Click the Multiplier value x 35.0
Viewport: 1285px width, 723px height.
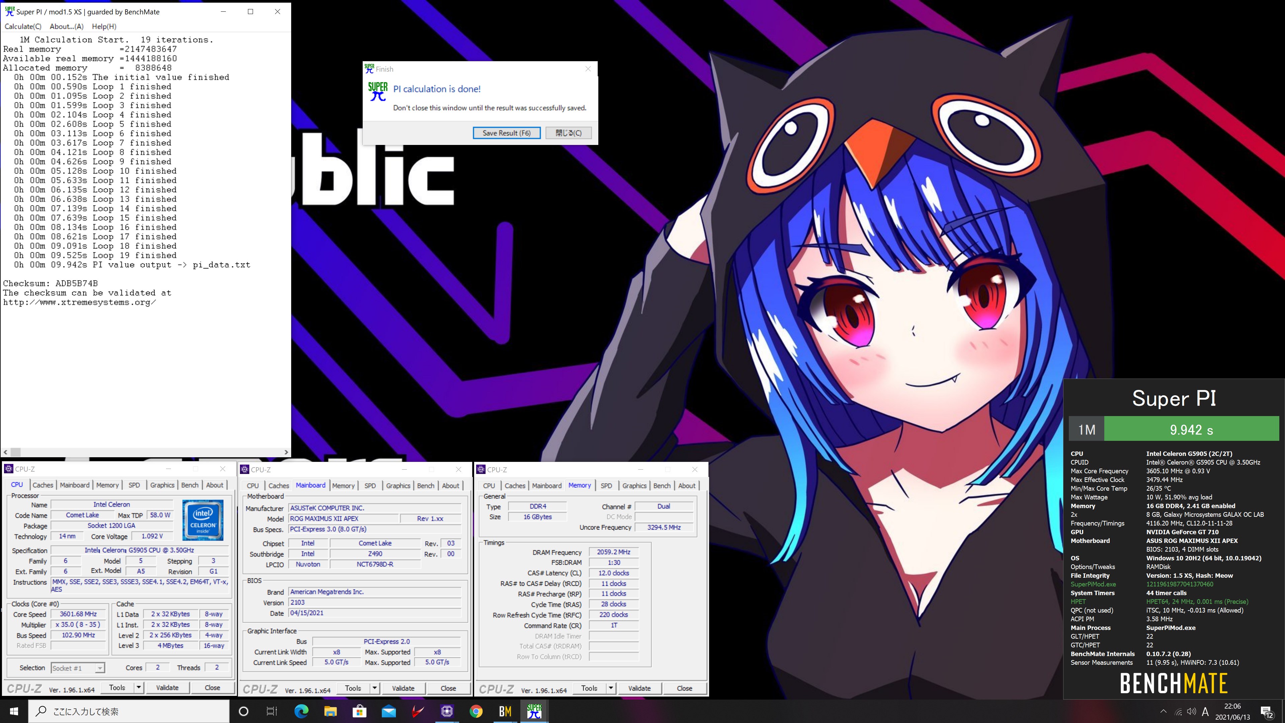pos(78,625)
